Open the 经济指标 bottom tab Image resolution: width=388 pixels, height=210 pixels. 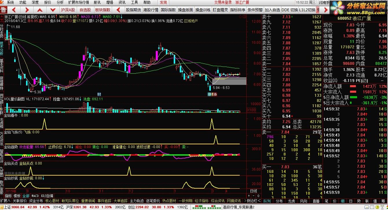(x=202, y=201)
